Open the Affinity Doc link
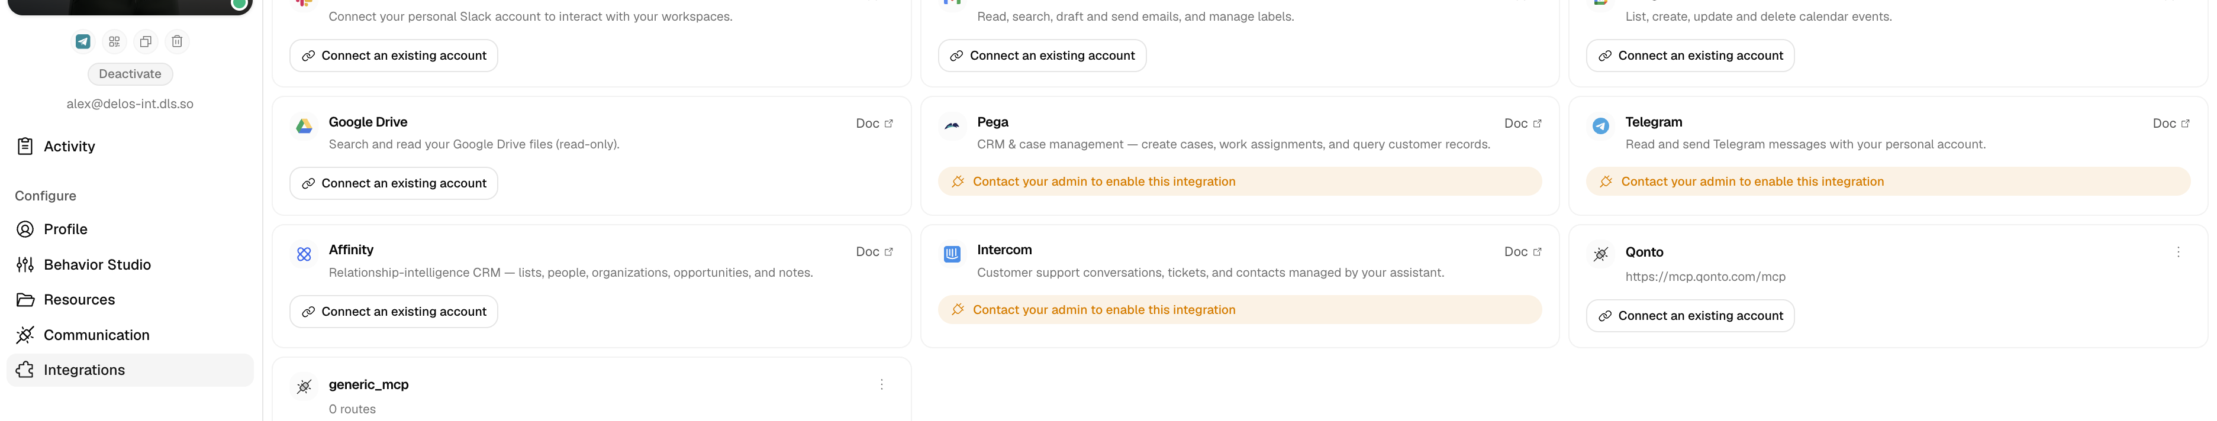This screenshot has width=2217, height=421. [874, 252]
